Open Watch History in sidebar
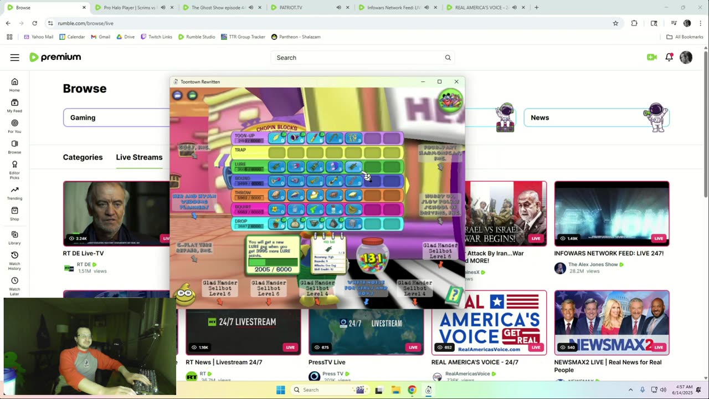 14,261
